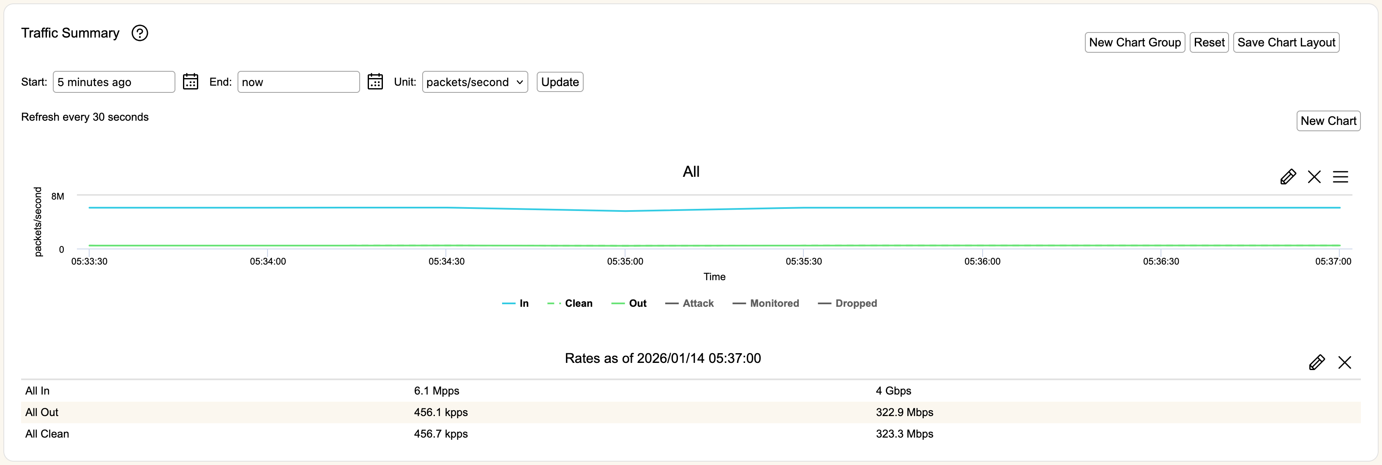Click the 'Rates as of 2026/01/14 05:37:00' heading
The width and height of the screenshot is (1382, 465).
[x=663, y=358]
